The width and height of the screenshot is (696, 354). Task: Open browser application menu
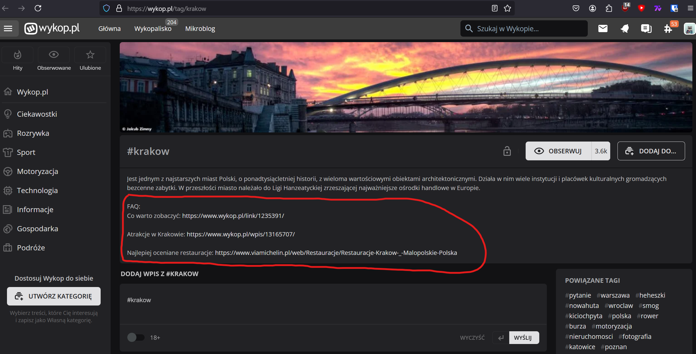pos(690,8)
